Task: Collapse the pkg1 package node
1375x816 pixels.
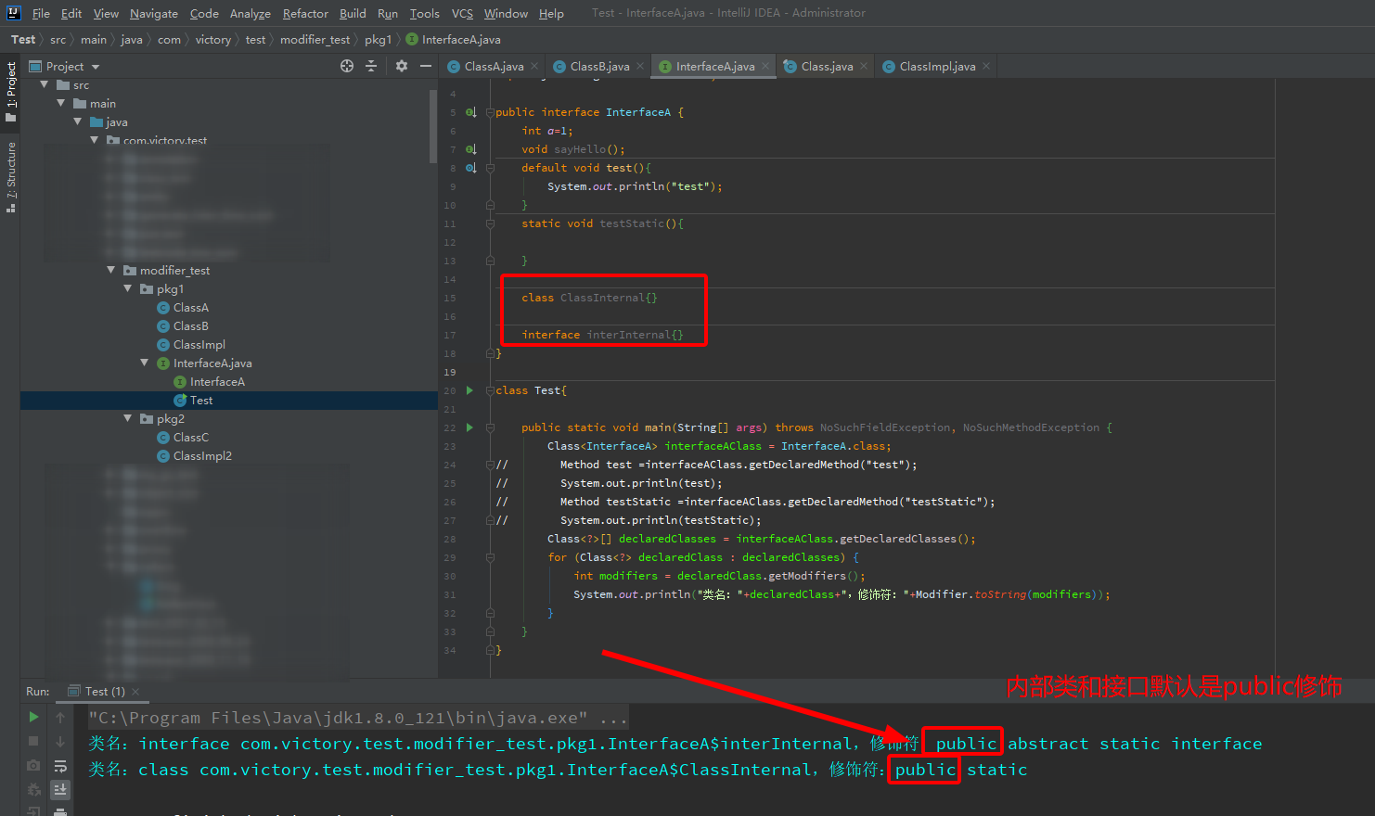Action: [127, 288]
